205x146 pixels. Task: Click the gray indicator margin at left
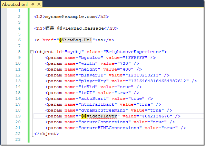point(4,76)
